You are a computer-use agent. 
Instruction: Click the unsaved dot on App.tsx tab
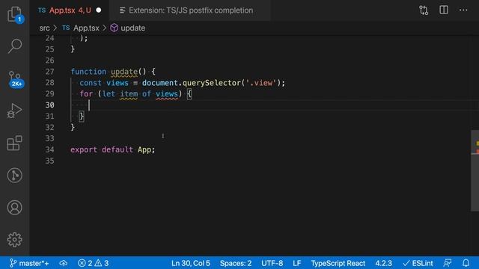(99, 10)
